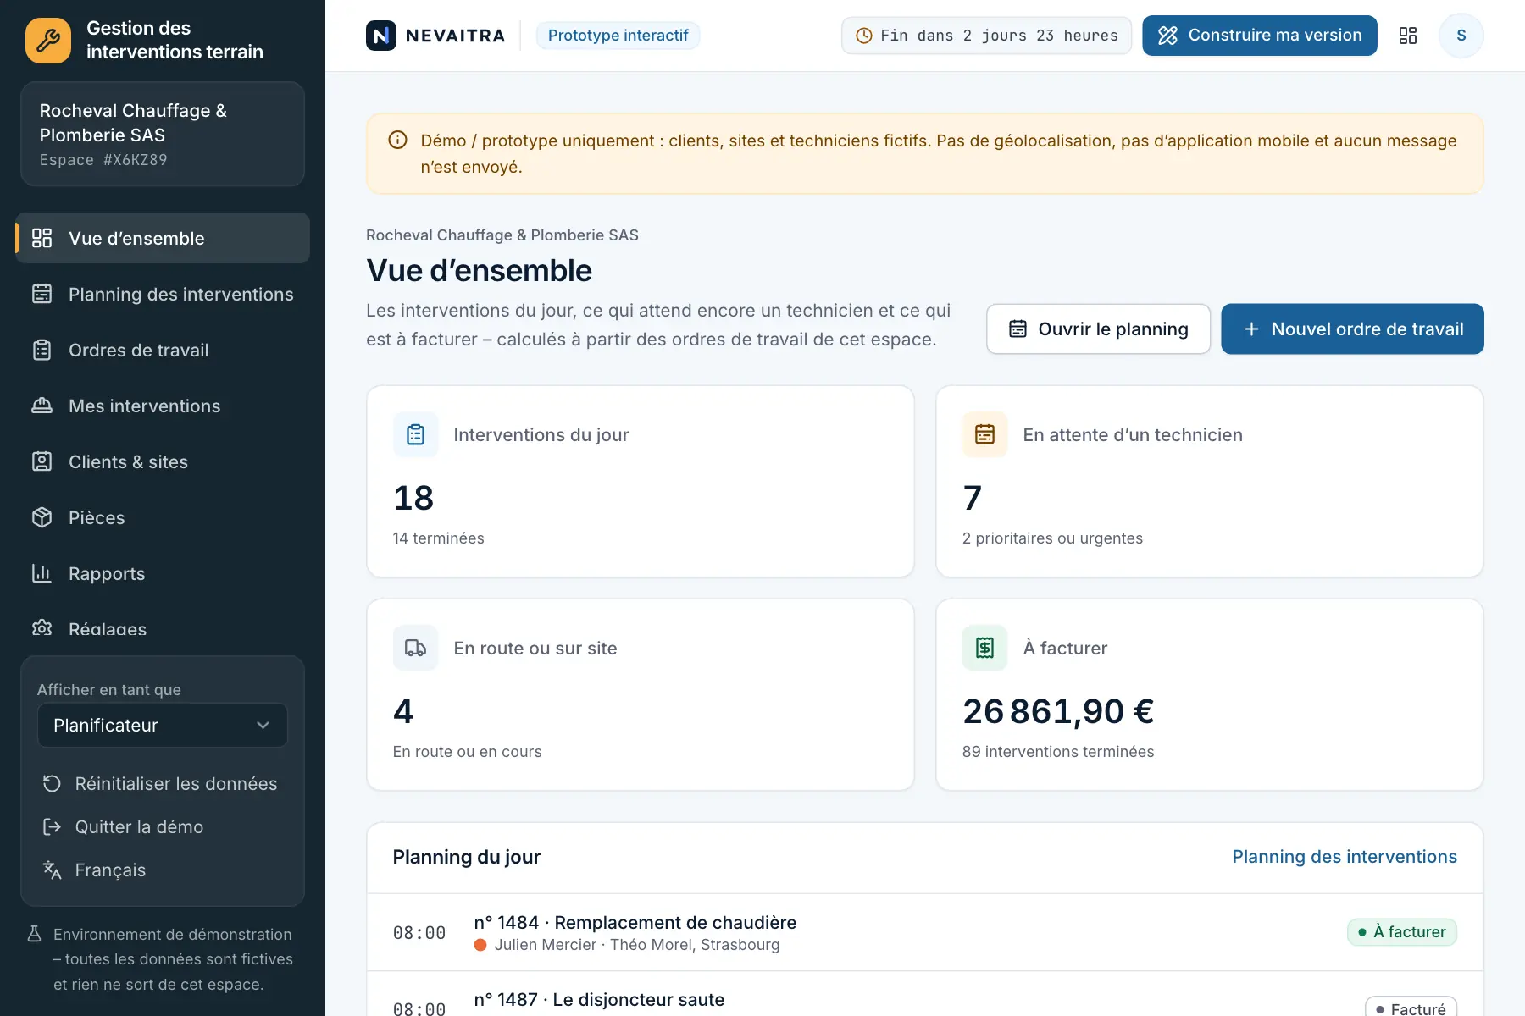Click the Vue d'ensemble dashboard icon
The image size is (1525, 1016).
coord(42,238)
